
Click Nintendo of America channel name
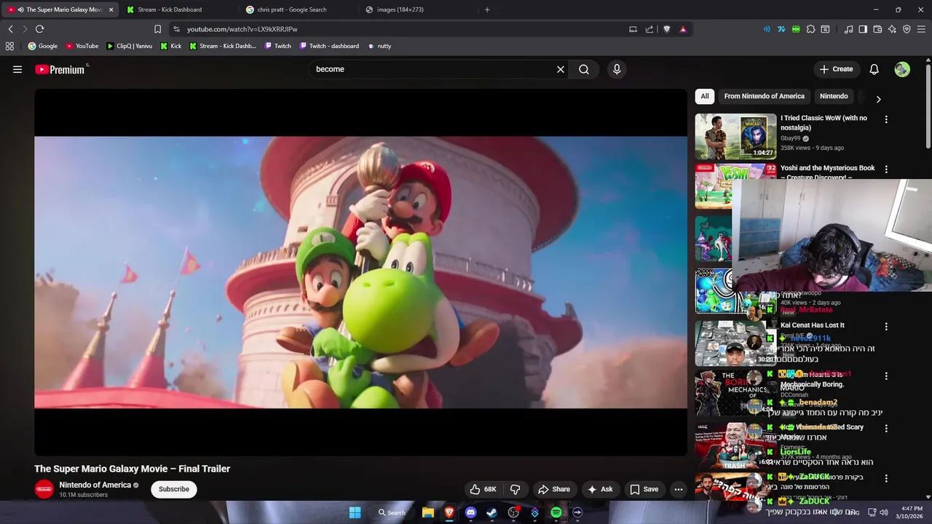95,485
